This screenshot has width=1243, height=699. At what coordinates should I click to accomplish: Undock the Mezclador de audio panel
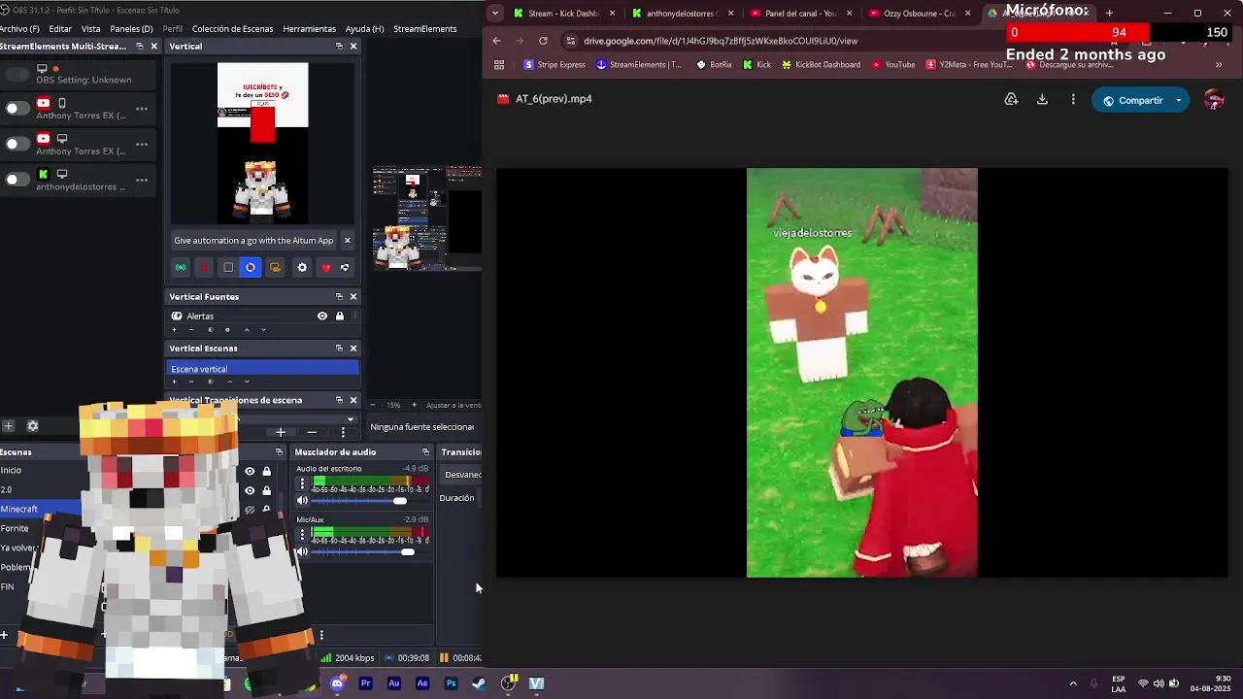[424, 451]
